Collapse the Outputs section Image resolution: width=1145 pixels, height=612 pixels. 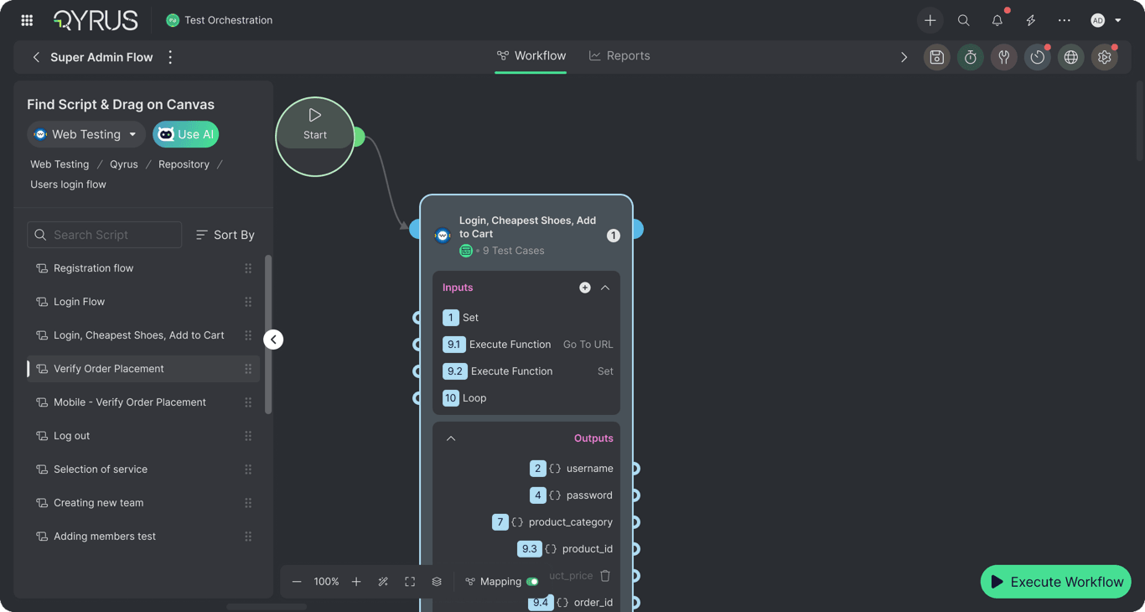(451, 438)
